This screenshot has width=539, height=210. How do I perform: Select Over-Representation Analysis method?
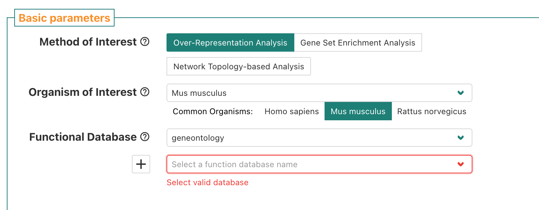click(230, 43)
